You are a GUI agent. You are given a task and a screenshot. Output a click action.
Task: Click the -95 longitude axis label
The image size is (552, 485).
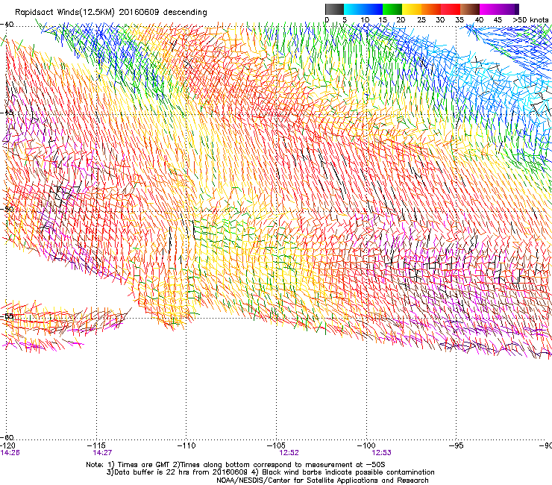coord(457,445)
